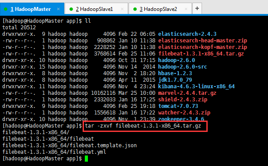This screenshot has width=268, height=166.
Task: Click the green status dot on HadoopSlave1 tab
Action: pos(71,9)
